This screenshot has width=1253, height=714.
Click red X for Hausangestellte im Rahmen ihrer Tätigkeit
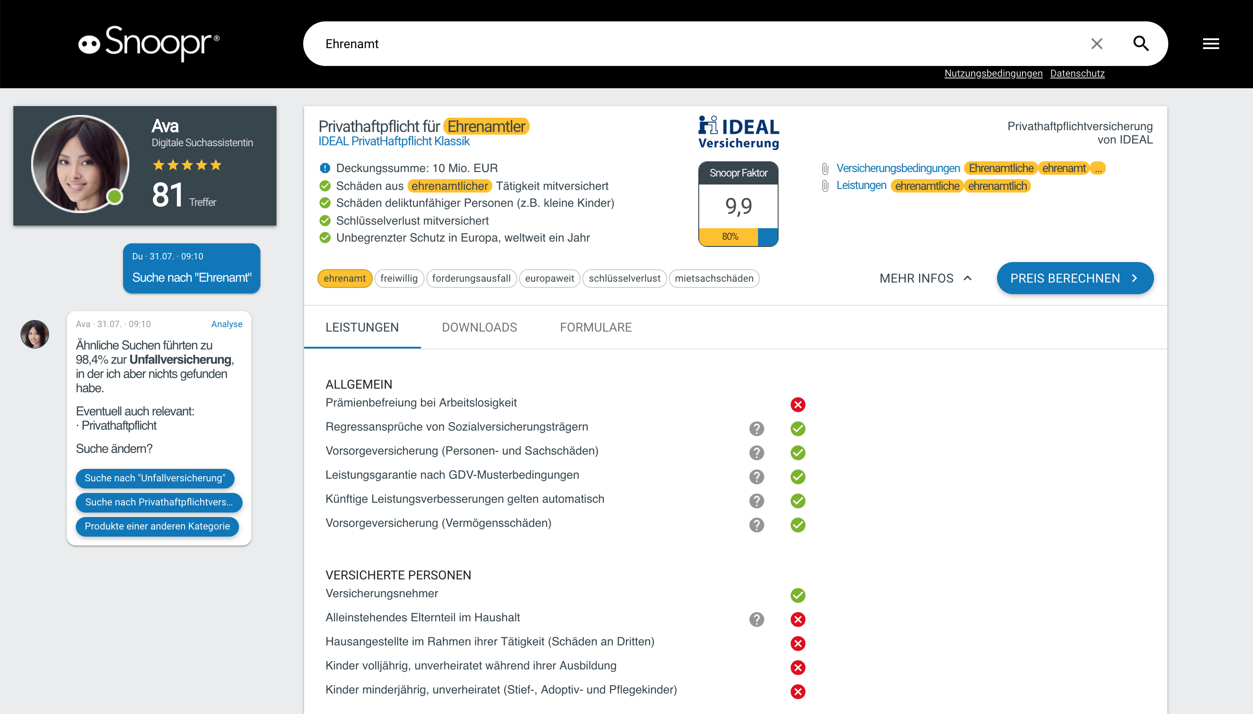[797, 644]
